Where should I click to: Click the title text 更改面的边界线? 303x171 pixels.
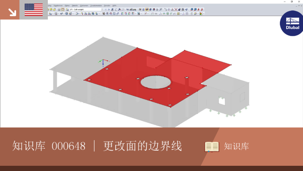click(143, 146)
